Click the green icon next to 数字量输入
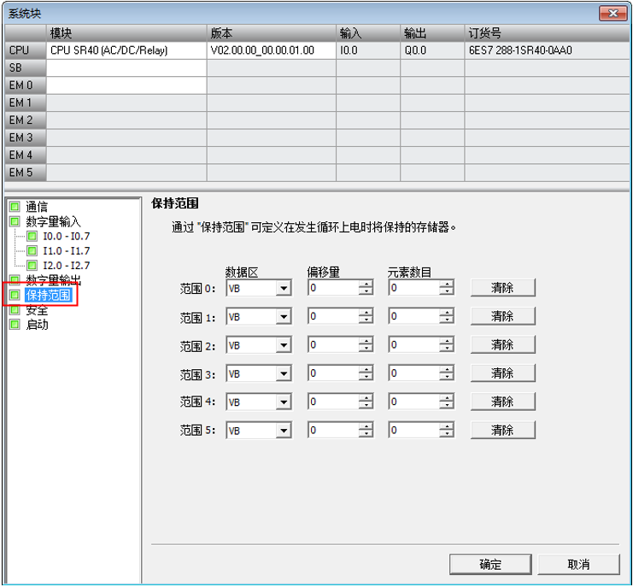 coord(15,221)
